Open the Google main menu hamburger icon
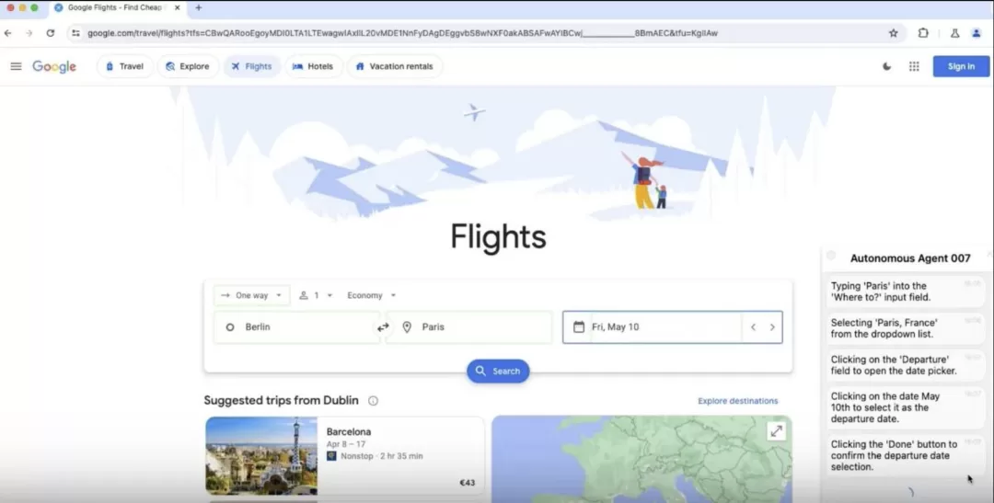Screen dimensions: 994x503 pos(16,66)
